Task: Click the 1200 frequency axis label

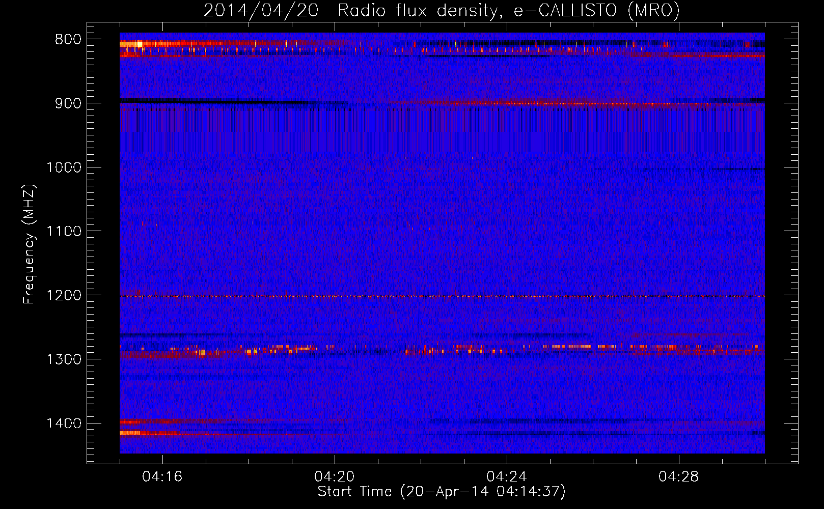Action: pyautogui.click(x=64, y=296)
